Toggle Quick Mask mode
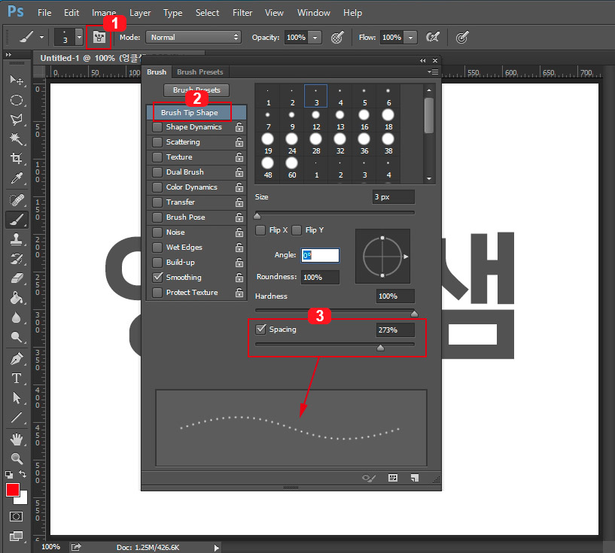Screen dimensions: 615x553 (16, 517)
